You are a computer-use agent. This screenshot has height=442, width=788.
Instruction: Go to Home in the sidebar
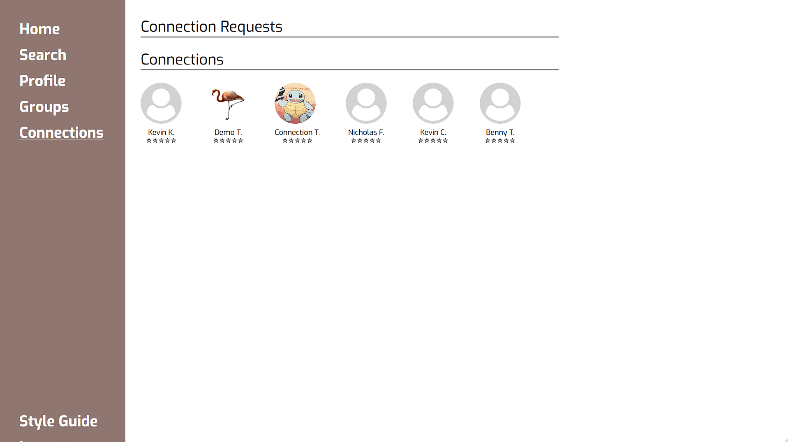pyautogui.click(x=39, y=29)
